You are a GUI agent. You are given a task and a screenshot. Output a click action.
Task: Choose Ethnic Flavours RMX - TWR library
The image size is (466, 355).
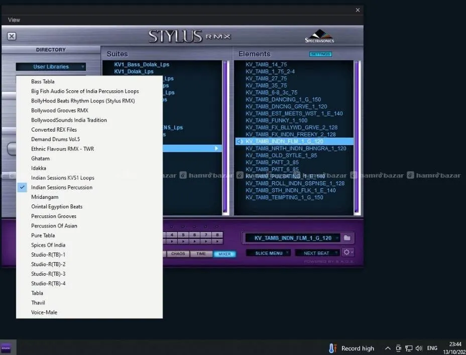pyautogui.click(x=89, y=149)
